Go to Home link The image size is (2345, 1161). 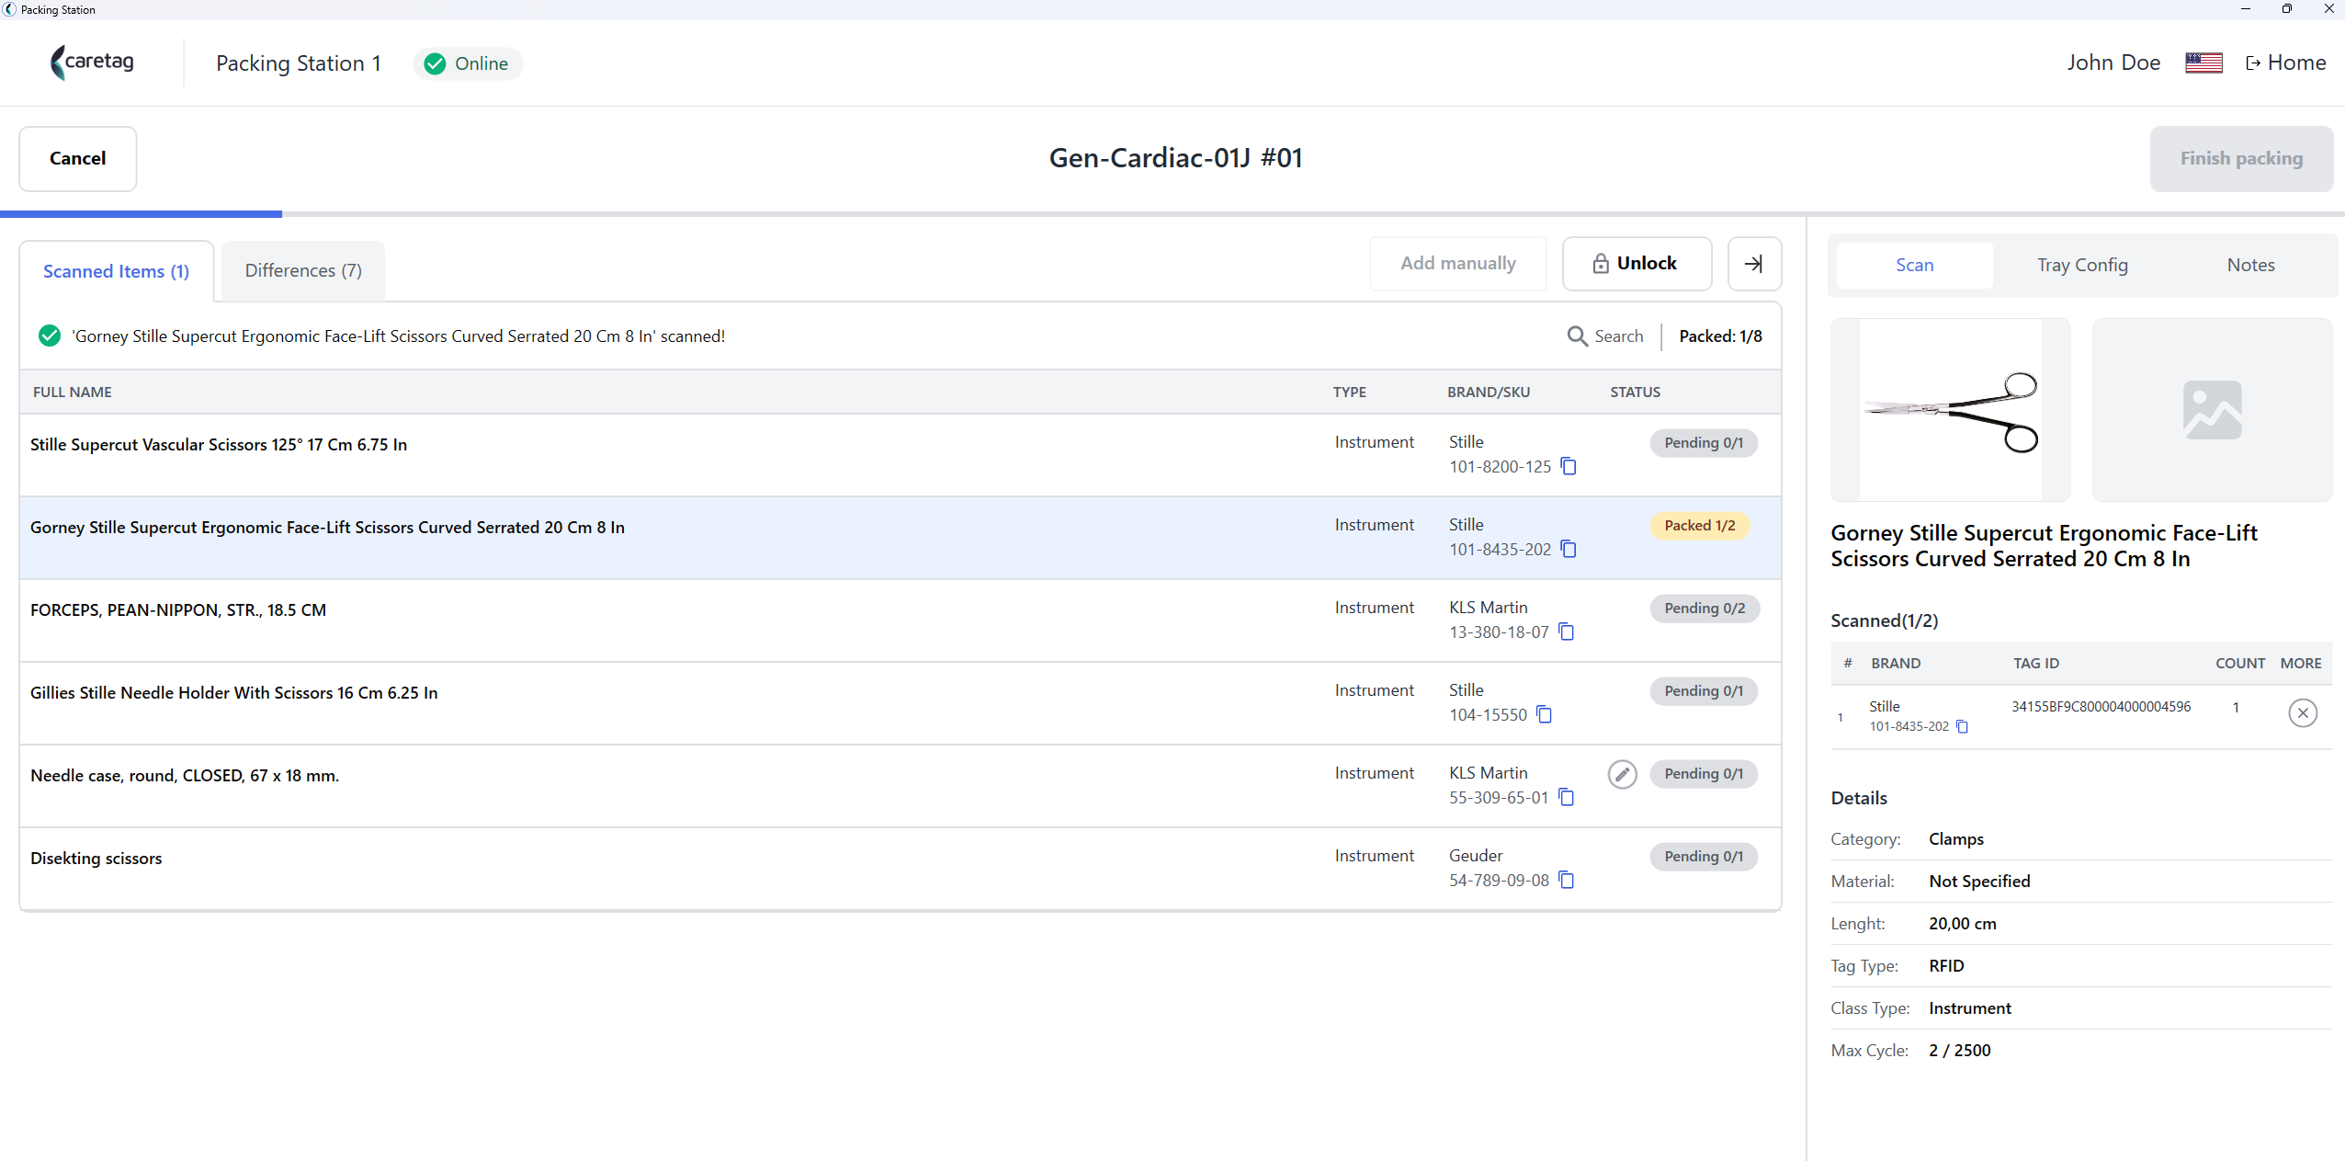pos(2285,63)
